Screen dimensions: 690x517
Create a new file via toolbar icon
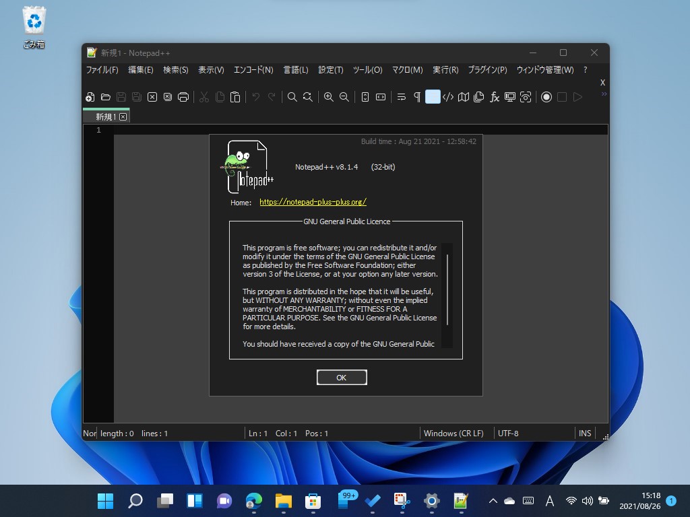click(x=90, y=97)
